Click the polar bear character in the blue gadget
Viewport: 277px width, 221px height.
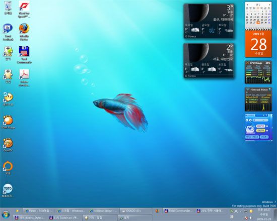pos(250,129)
